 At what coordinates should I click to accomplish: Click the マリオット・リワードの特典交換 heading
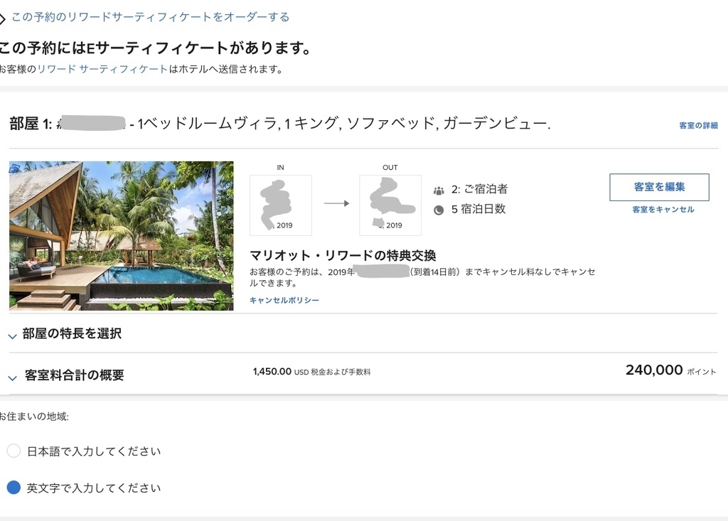(343, 256)
